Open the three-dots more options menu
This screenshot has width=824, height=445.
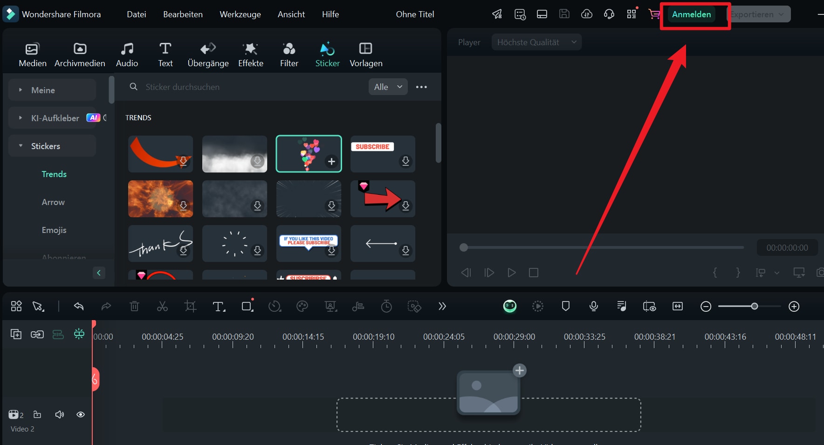click(421, 87)
